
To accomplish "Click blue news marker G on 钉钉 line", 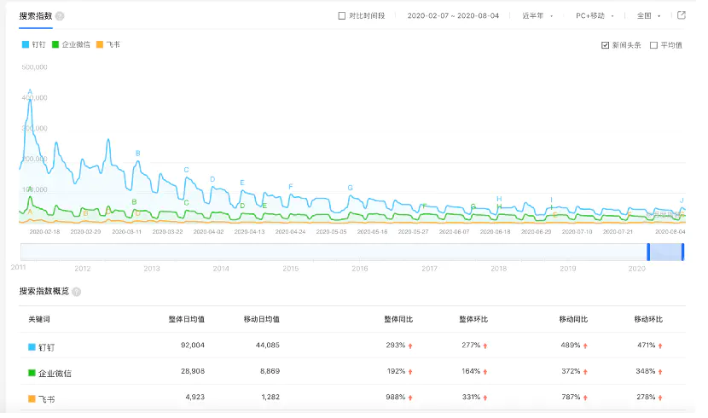I will [x=350, y=188].
